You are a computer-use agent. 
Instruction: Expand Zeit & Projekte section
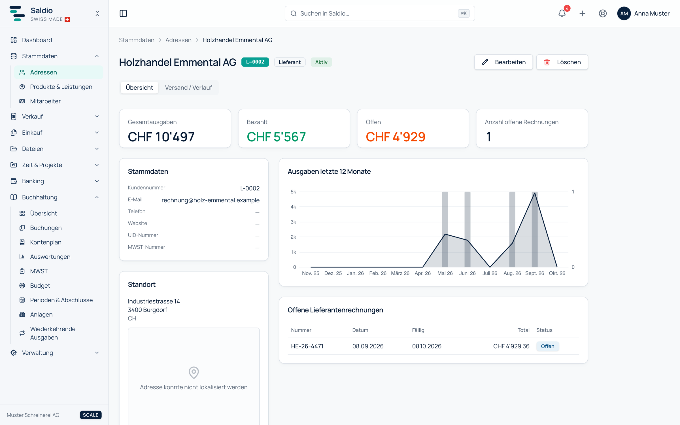click(x=54, y=165)
